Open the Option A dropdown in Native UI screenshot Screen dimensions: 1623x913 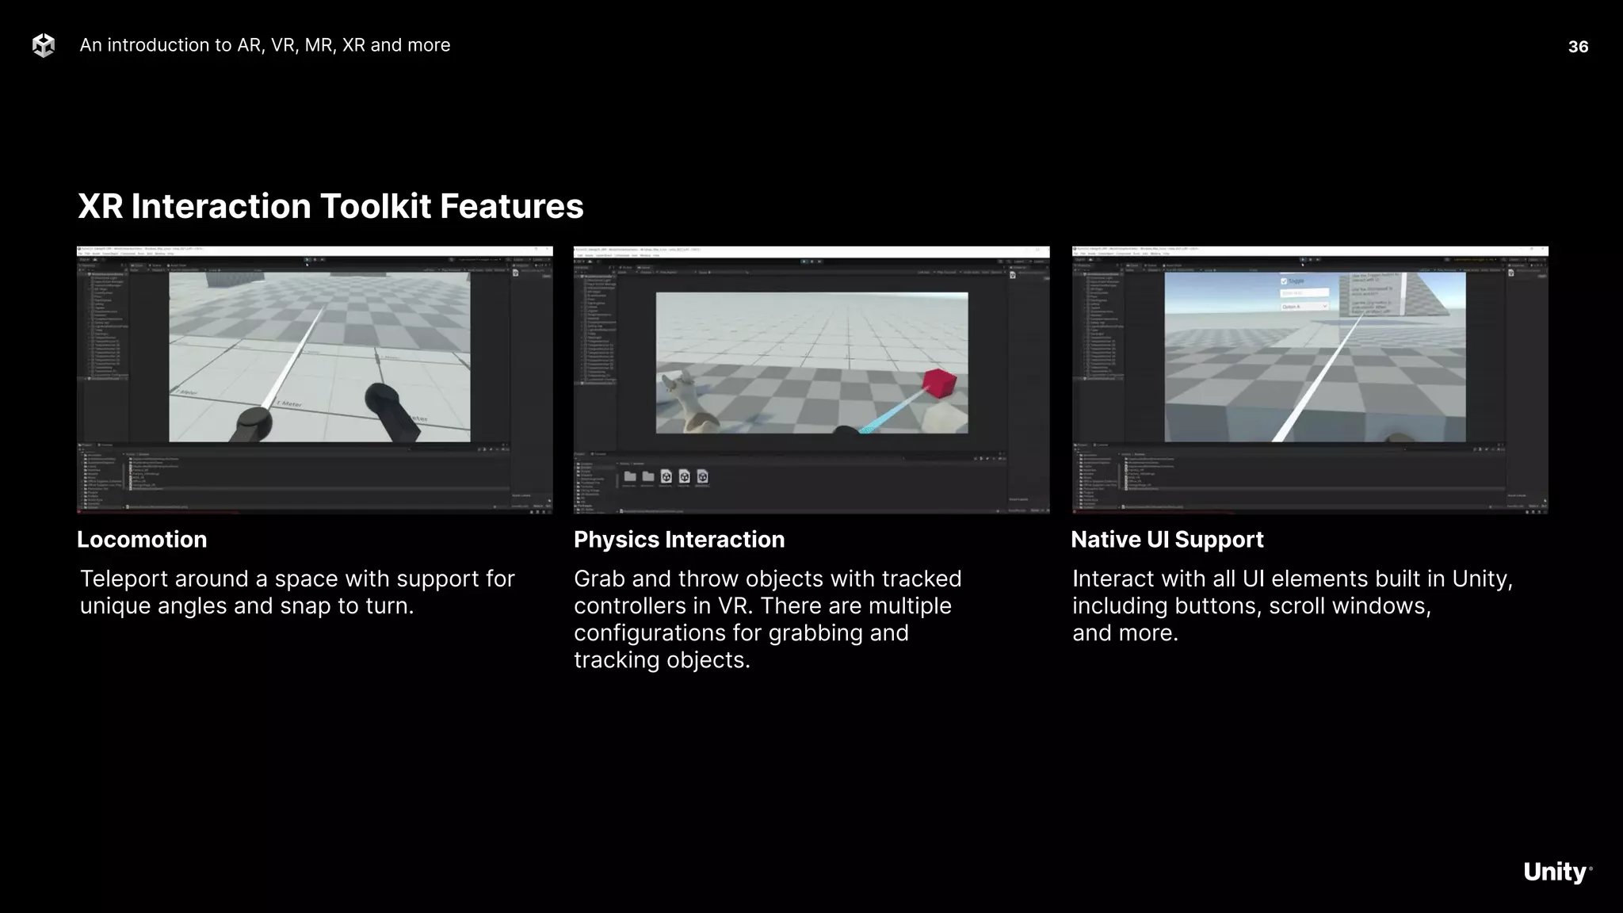[x=1304, y=306]
